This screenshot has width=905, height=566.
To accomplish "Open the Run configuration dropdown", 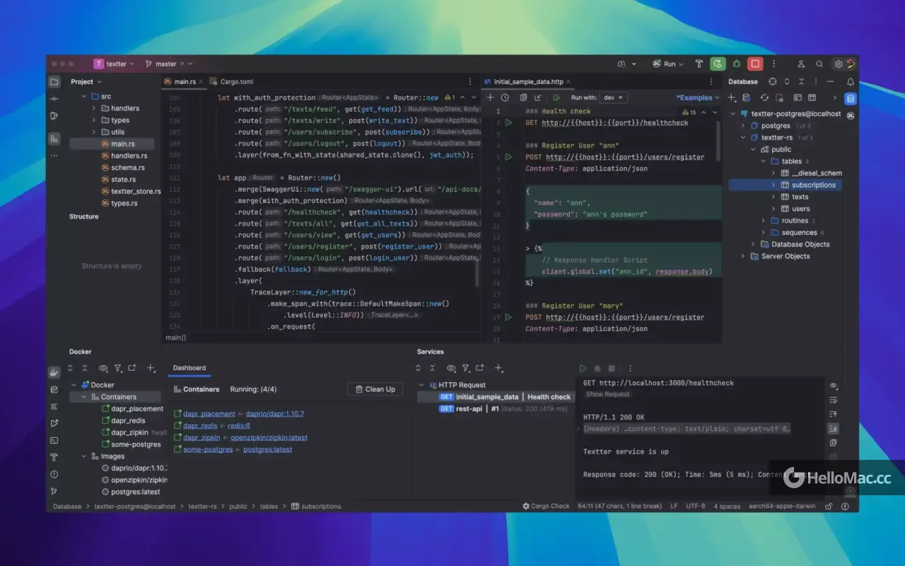I will click(x=668, y=64).
